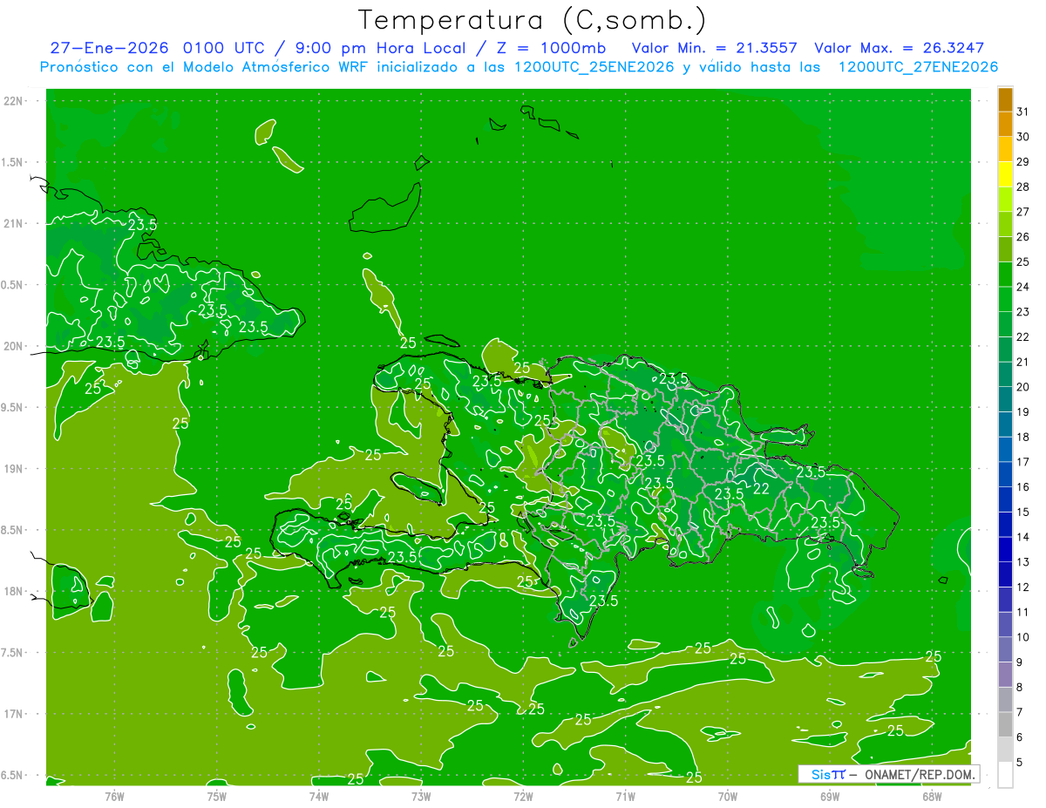1046x808 pixels.
Task: Click the color bar label '14'
Action: pyautogui.click(x=1023, y=537)
